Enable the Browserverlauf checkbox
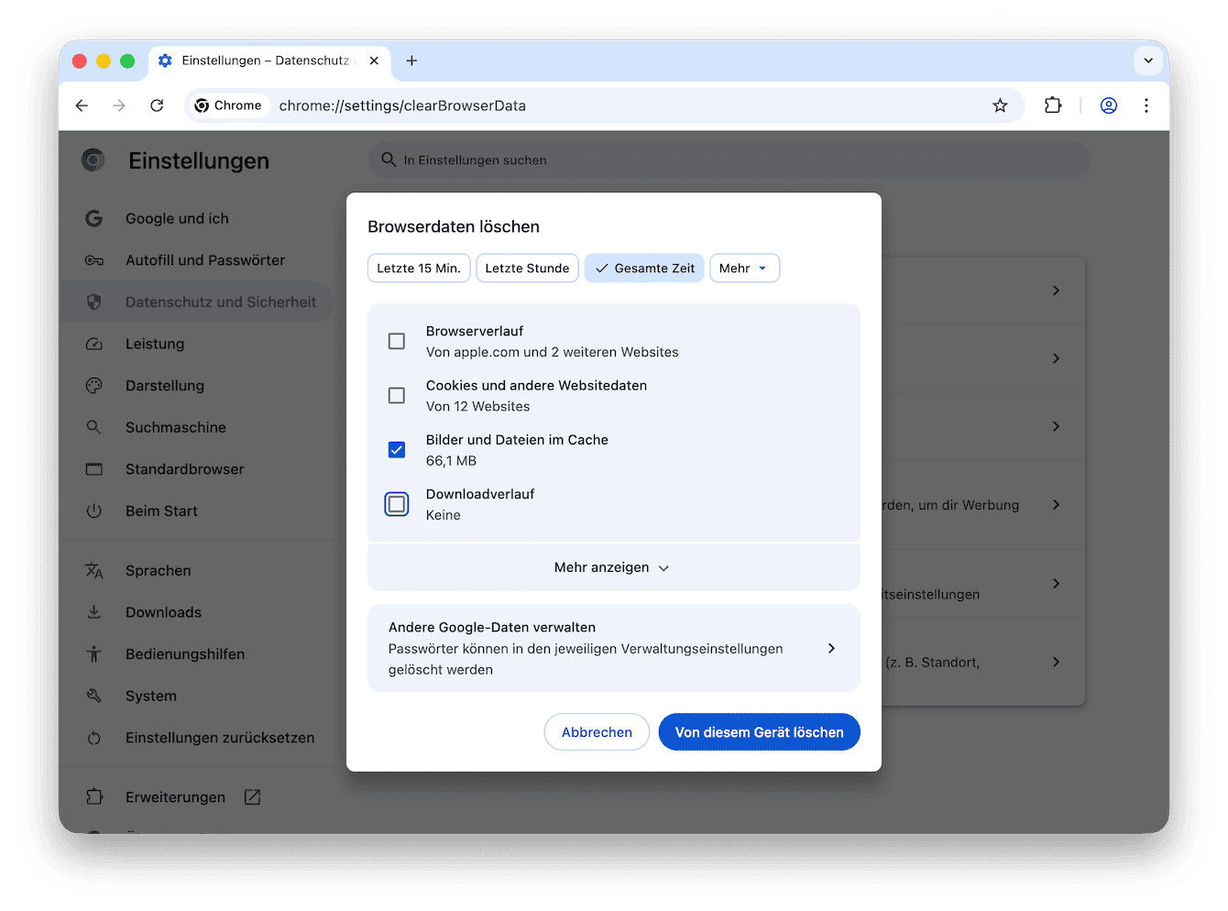The width and height of the screenshot is (1228, 911). pos(397,341)
